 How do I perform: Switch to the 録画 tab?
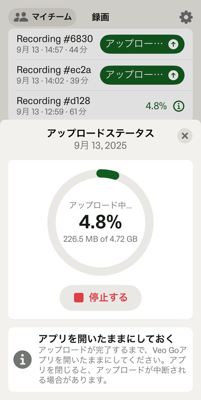[100, 17]
